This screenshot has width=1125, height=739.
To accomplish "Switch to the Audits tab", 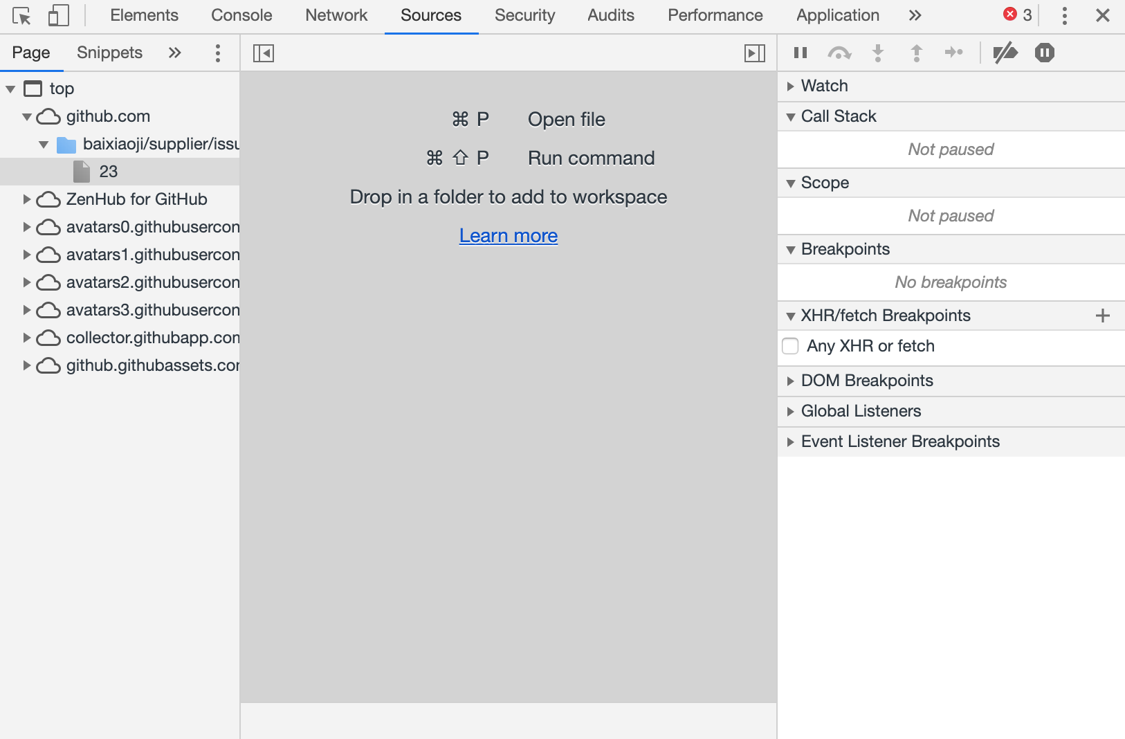I will click(x=611, y=15).
